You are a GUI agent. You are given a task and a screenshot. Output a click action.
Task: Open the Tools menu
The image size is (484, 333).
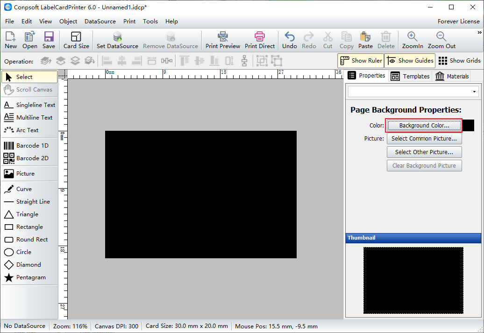pos(150,21)
